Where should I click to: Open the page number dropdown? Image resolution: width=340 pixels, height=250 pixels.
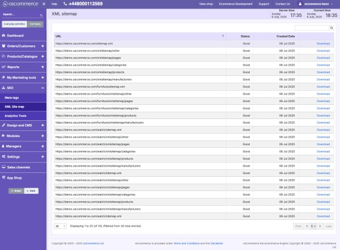(313, 226)
